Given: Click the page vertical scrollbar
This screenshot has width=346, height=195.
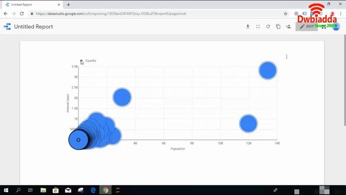Looking at the screenshot, I should [x=345, y=81].
